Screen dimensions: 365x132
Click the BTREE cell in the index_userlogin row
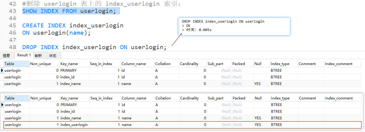coord(276,125)
